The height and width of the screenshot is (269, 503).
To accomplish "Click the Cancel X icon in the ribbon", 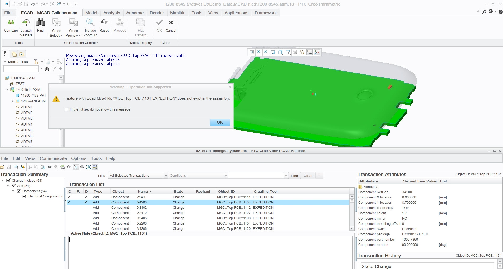I will tap(171, 23).
